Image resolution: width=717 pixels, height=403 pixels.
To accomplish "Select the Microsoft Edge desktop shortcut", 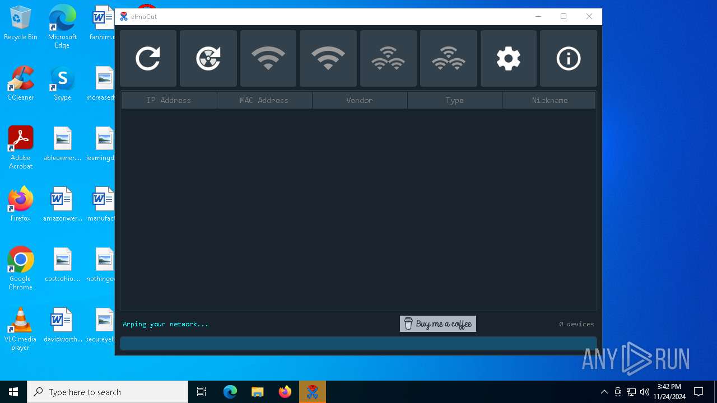I will pos(62,27).
